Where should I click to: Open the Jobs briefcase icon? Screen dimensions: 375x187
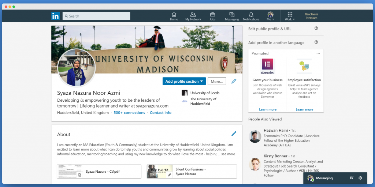tap(212, 16)
